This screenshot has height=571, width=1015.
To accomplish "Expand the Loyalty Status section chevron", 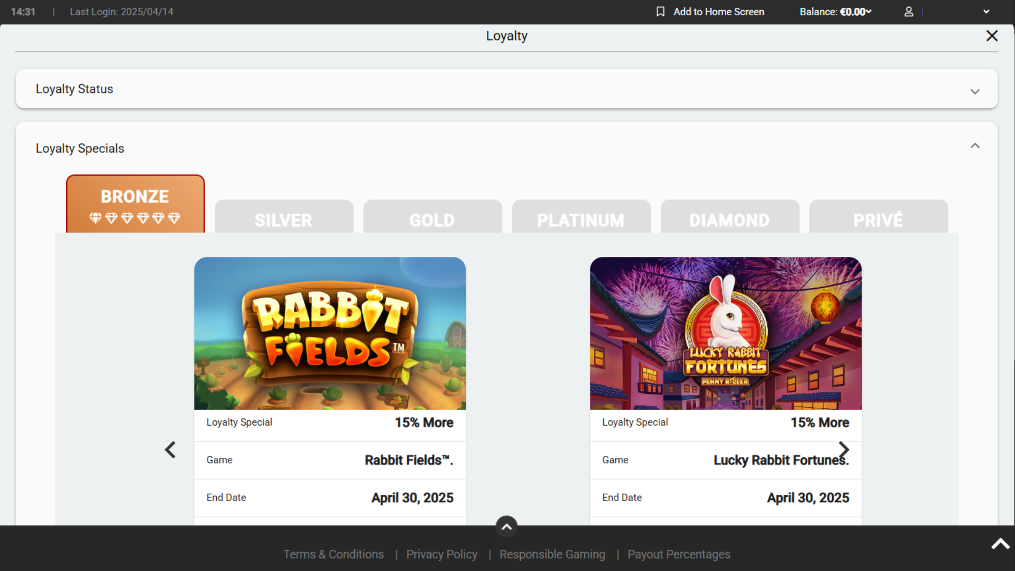I will [975, 91].
